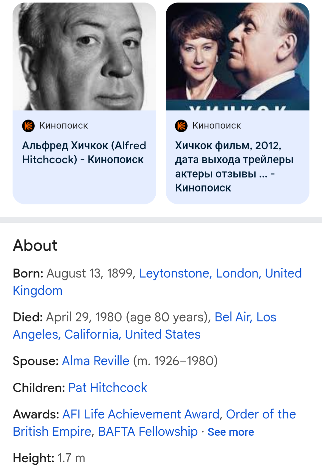Click Kinopoisk logo icon on left card
Image resolution: width=322 pixels, height=473 pixels.
[x=29, y=126]
